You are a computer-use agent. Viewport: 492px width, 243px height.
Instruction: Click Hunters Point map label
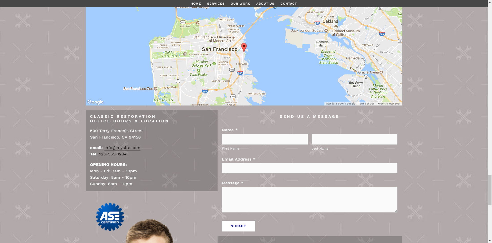click(256, 94)
